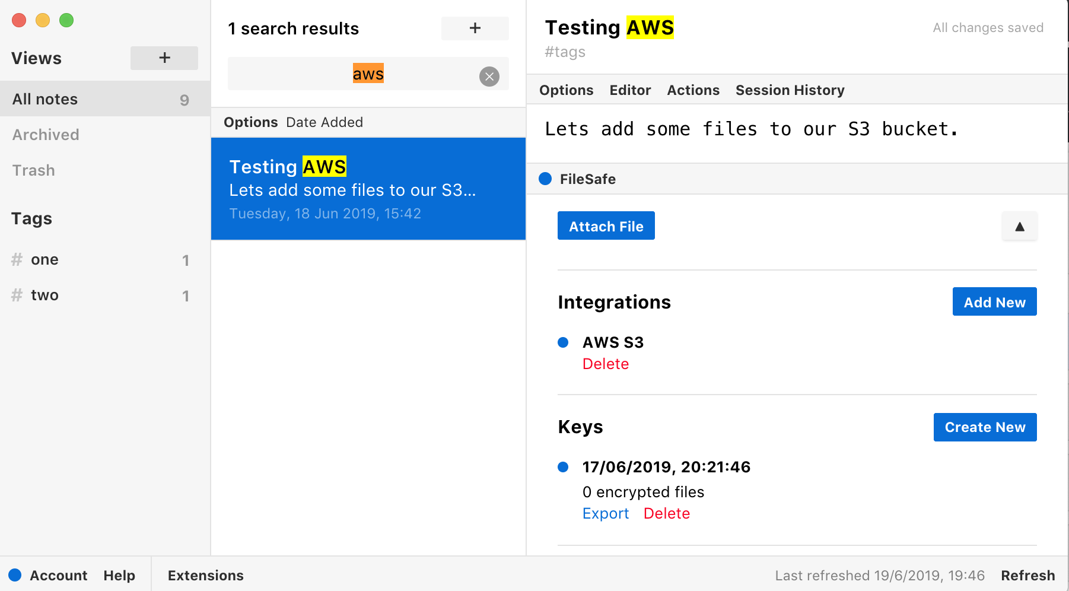The image size is (1069, 591).
Task: Select the Archived view
Action: [46, 135]
